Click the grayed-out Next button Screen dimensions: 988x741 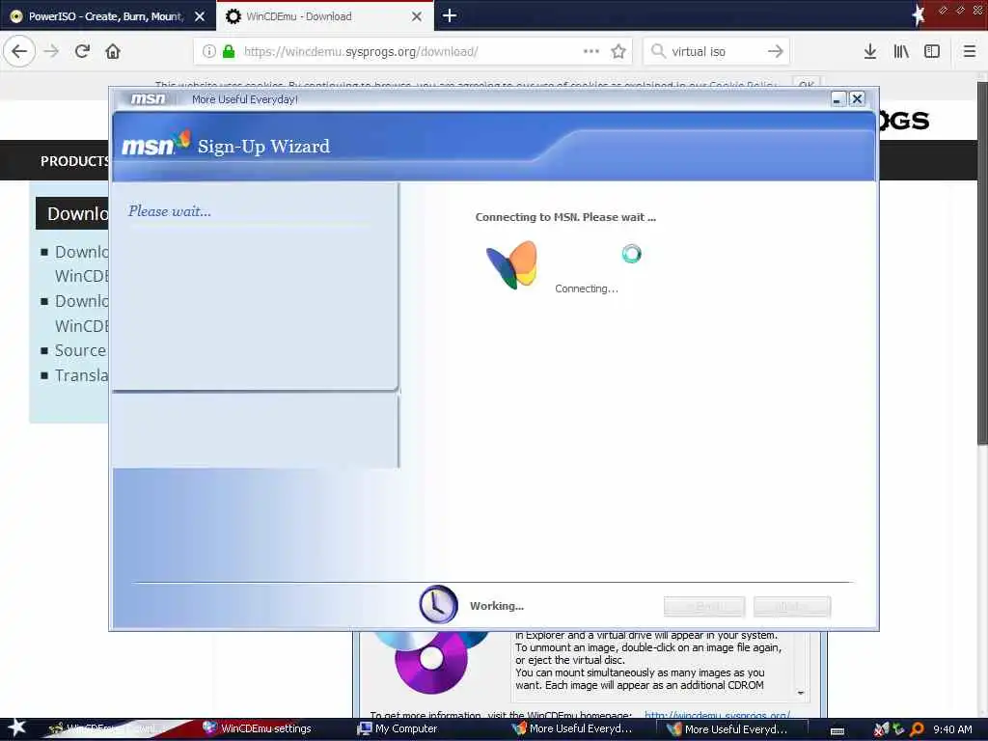coord(792,606)
